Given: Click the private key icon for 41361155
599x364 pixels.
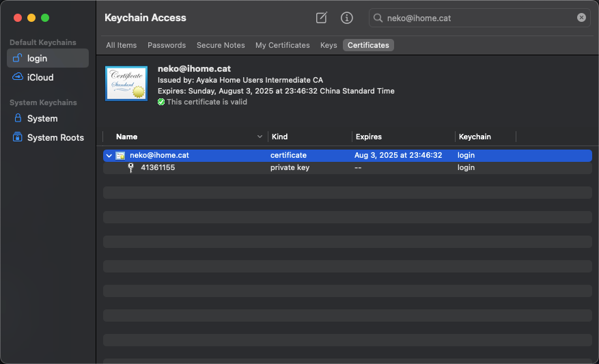Looking at the screenshot, I should (x=130, y=168).
